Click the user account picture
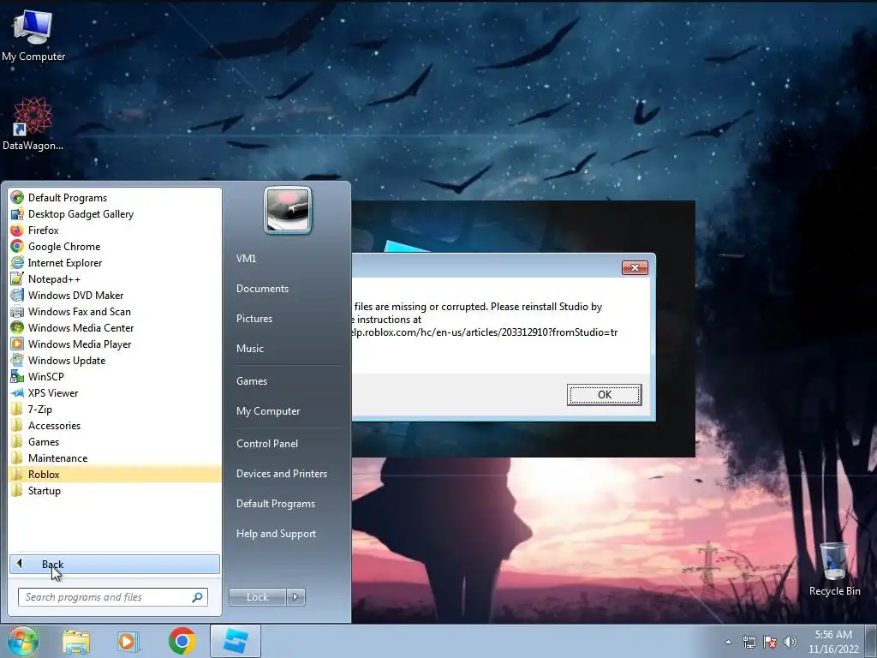877x658 pixels. coord(288,210)
